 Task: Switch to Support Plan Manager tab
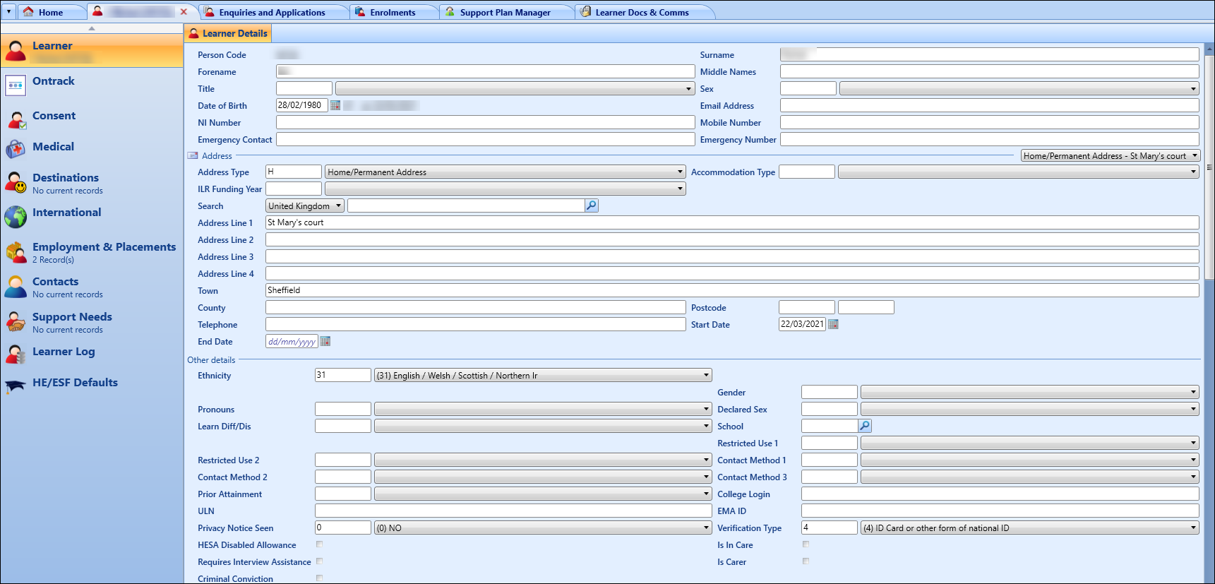[505, 12]
